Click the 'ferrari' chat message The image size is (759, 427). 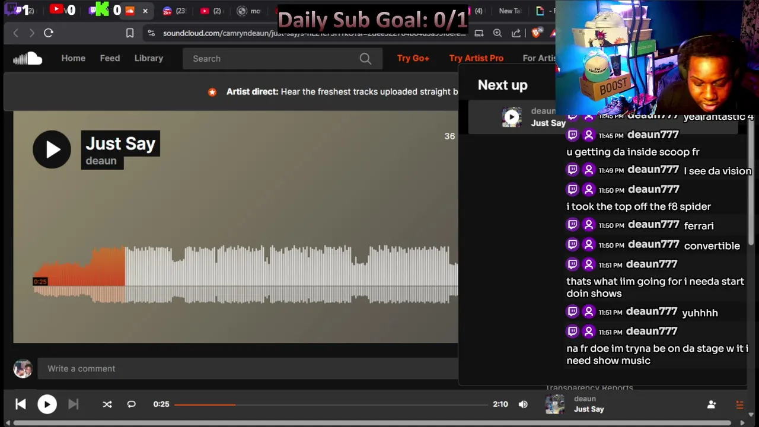699,225
